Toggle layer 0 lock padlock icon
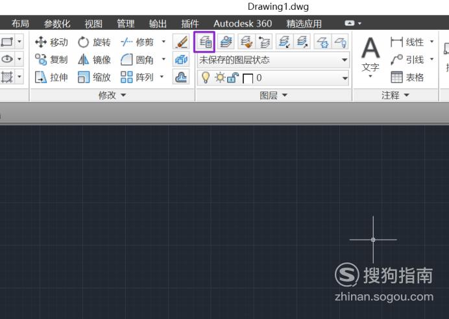The image size is (449, 319). (x=233, y=78)
